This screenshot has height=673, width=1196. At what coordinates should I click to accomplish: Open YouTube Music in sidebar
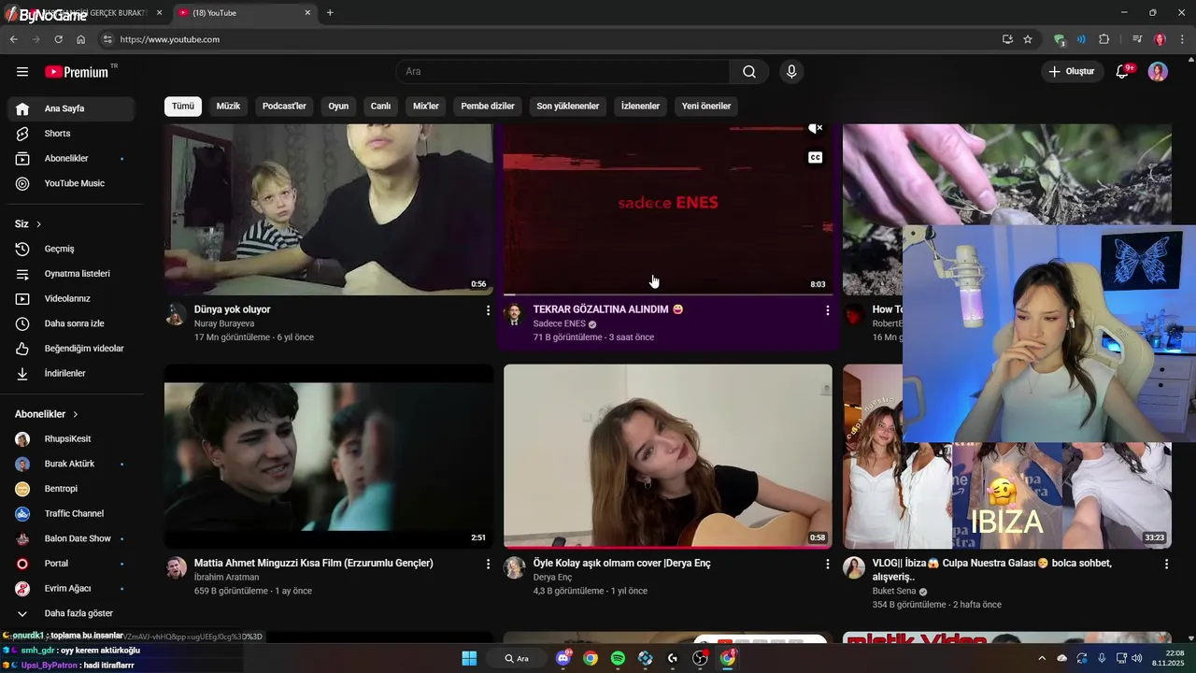click(x=71, y=183)
